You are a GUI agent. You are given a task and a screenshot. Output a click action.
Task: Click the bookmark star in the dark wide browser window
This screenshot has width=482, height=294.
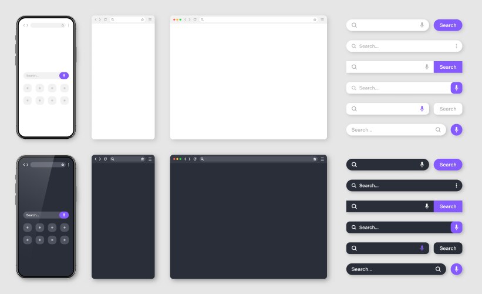(x=315, y=159)
